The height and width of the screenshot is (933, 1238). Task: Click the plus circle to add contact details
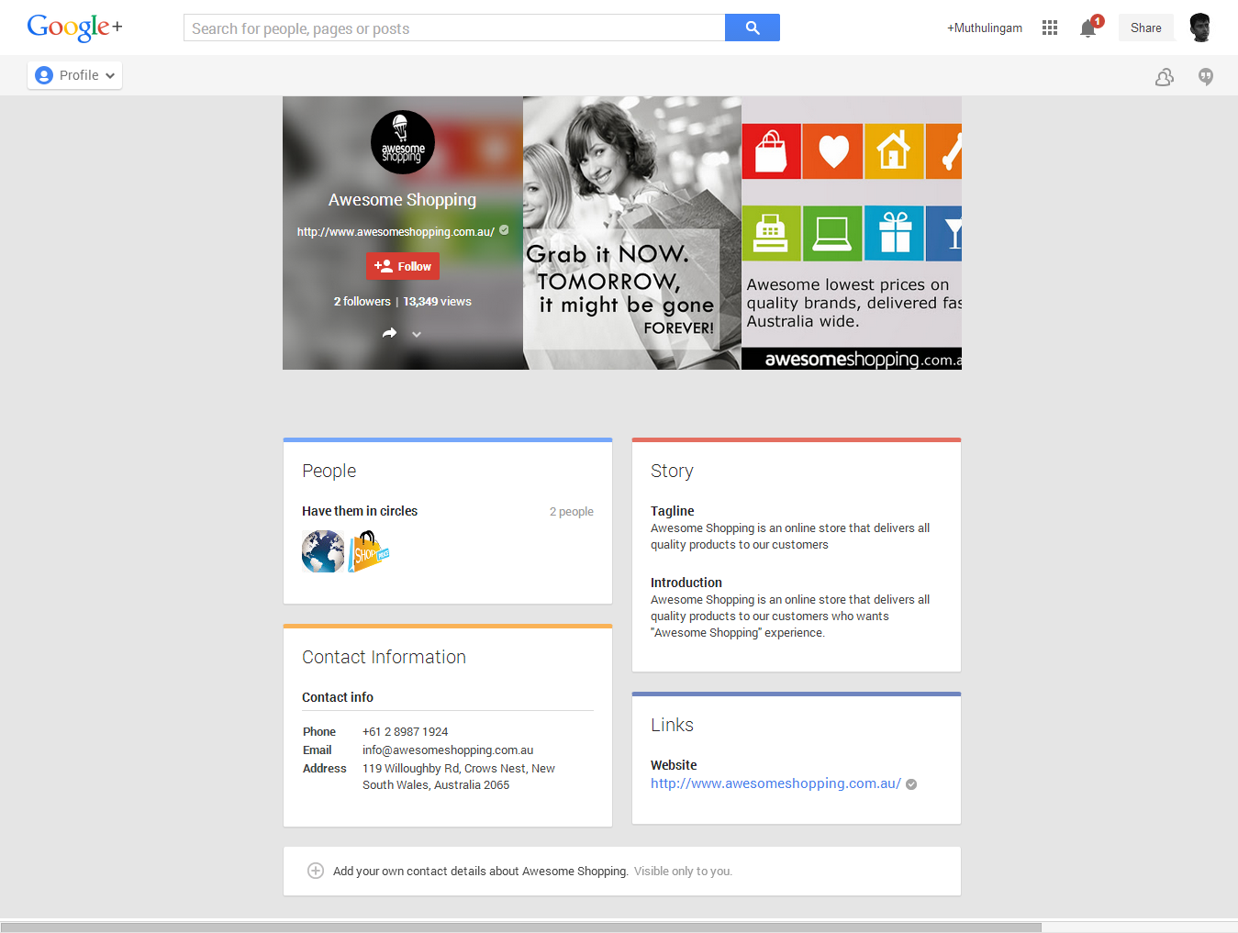click(315, 871)
